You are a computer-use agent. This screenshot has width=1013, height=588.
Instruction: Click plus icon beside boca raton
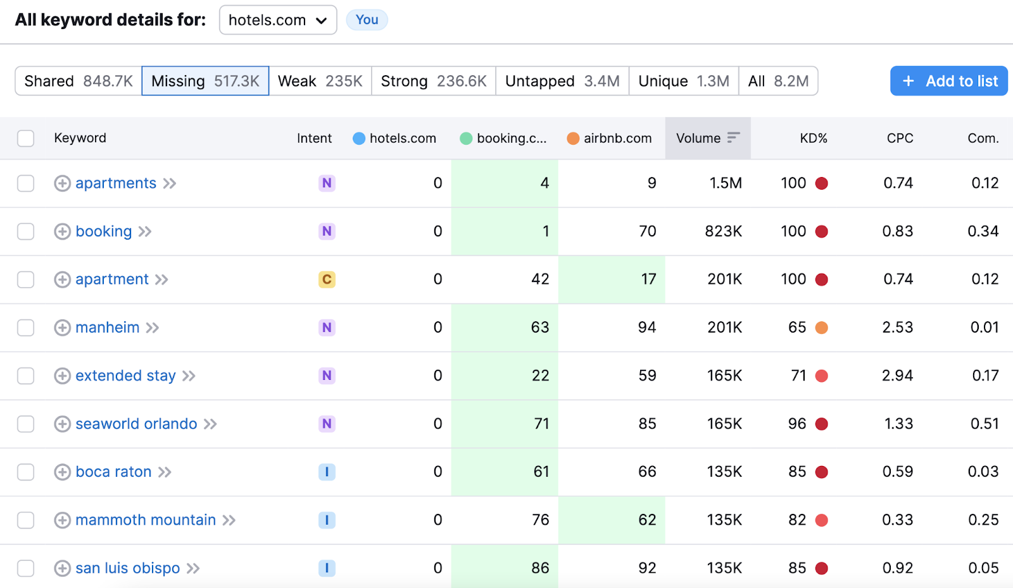[62, 472]
